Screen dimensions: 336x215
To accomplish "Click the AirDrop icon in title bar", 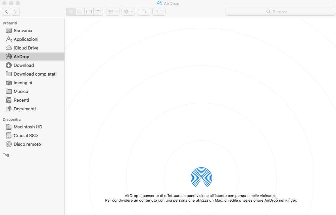I will [x=160, y=3].
